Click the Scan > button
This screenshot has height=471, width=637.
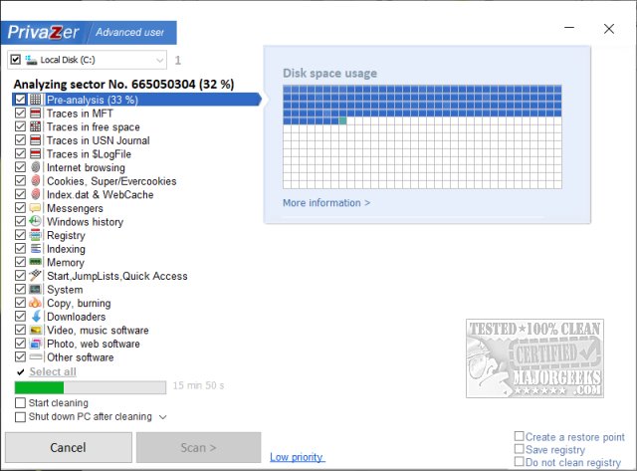tap(198, 447)
